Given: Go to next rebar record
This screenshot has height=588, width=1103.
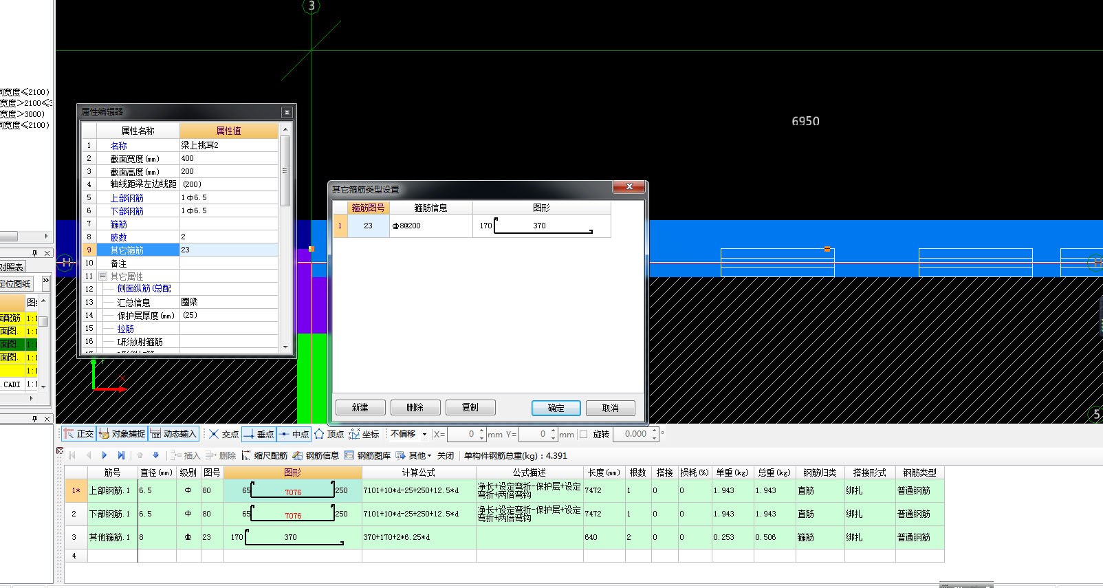Looking at the screenshot, I should click(105, 455).
